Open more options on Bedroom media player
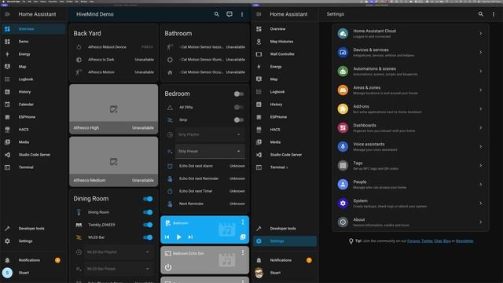This screenshot has width=503, height=283. point(243,222)
